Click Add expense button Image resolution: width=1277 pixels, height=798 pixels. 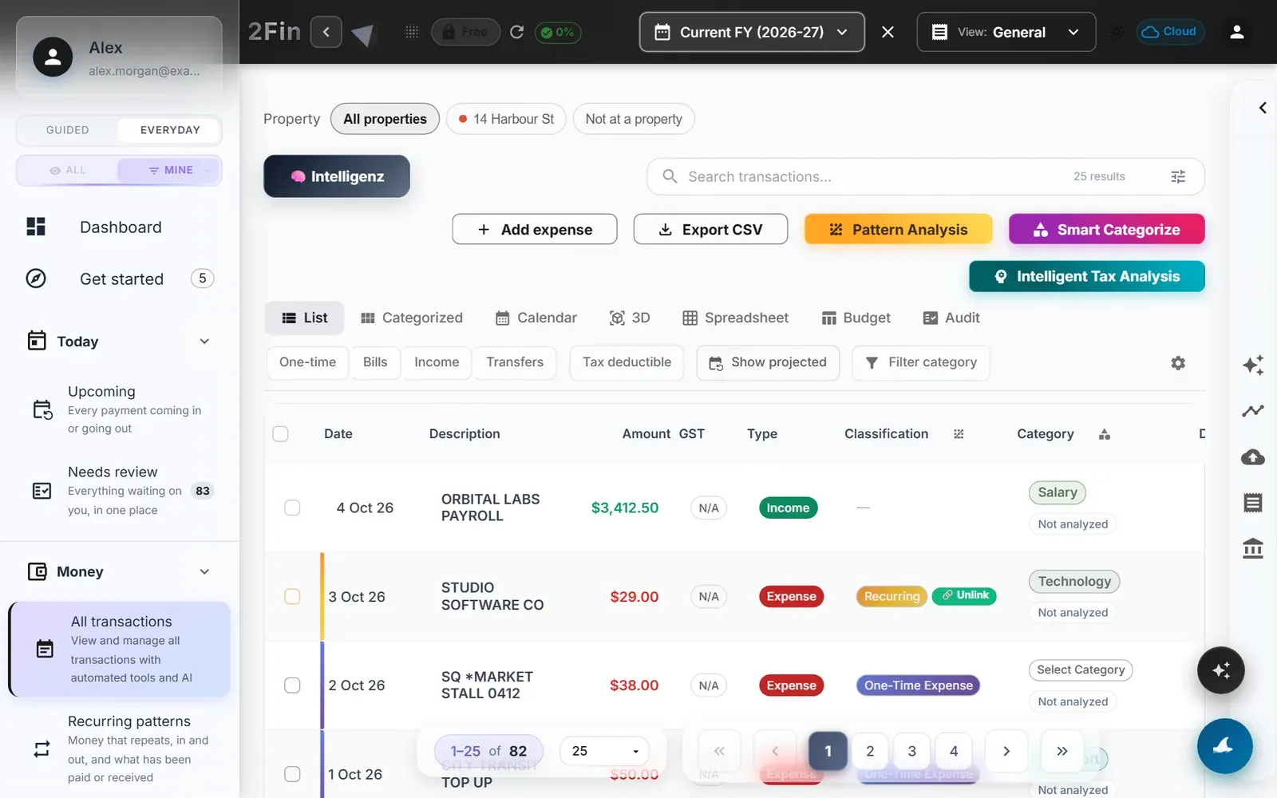(535, 230)
